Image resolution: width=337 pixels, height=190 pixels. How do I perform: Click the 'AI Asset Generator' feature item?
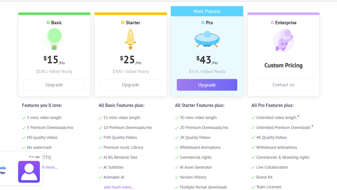coord(196,167)
